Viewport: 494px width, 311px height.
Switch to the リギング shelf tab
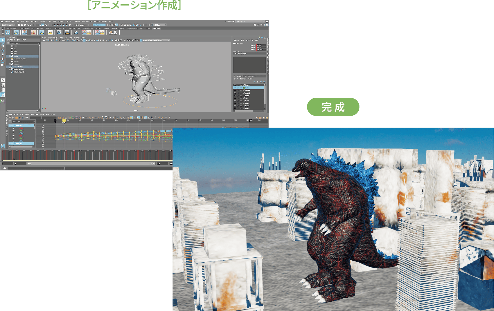pyautogui.click(x=49, y=28)
